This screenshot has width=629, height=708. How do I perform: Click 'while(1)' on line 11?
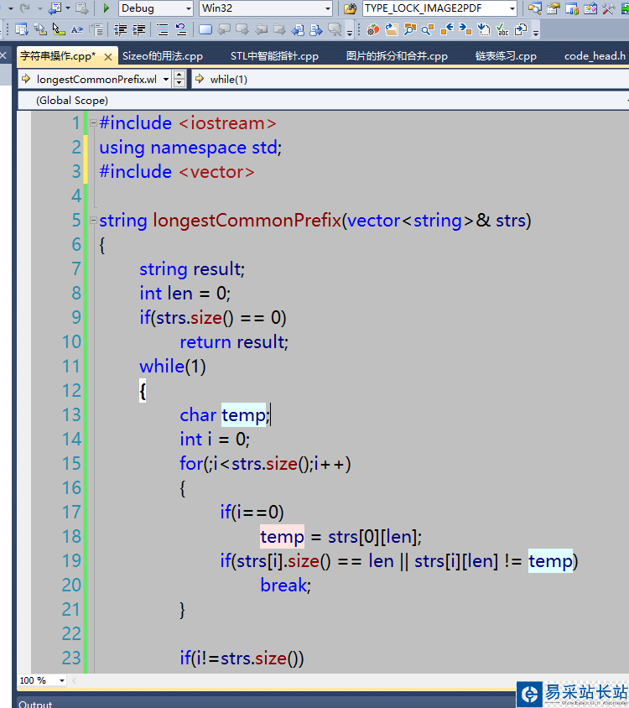click(173, 367)
